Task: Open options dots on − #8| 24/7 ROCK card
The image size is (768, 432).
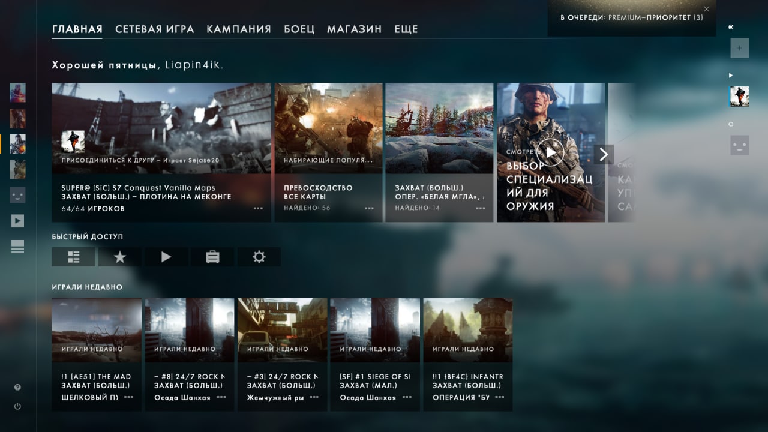Action: click(221, 397)
